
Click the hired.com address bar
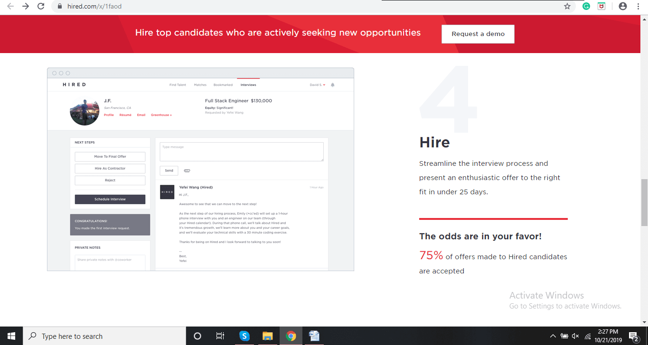click(x=313, y=7)
